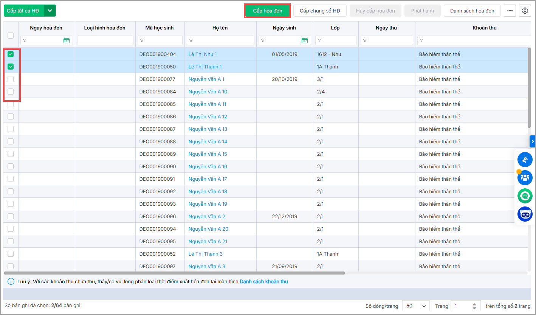Click the Danh sách hoá đơn button
Image resolution: width=536 pixels, height=315 pixels.
tap(472, 11)
